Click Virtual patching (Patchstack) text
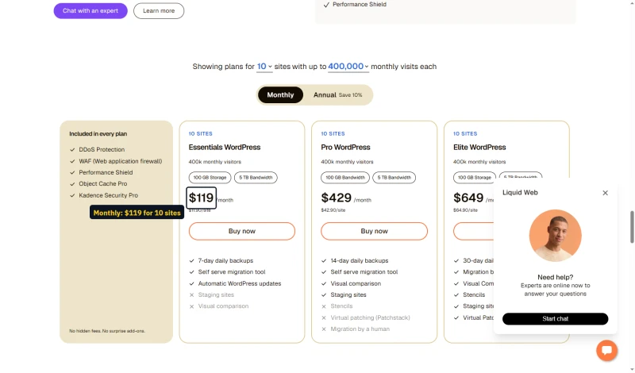This screenshot has width=635, height=373. point(370,317)
